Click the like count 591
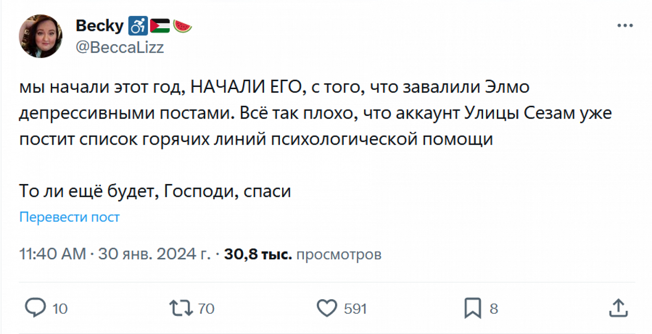652x334 pixels. tap(356, 309)
